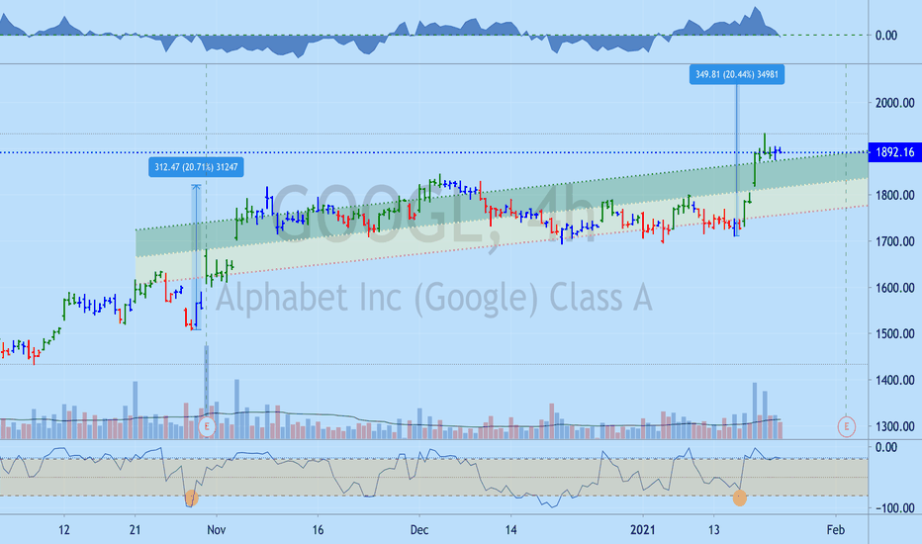Click the 1800.00 price axis label

(894, 195)
